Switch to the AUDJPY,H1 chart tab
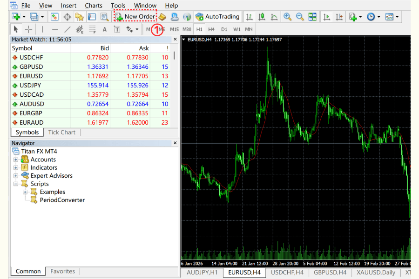Screen dimensions: 419x279 click(x=202, y=272)
